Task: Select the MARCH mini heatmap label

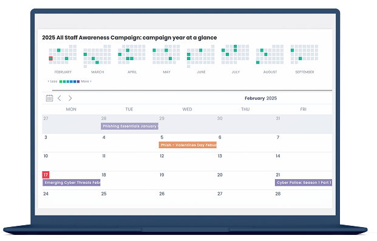Action: [x=98, y=72]
